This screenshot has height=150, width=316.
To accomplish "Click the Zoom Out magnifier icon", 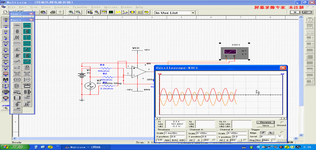I will [x=78, y=12].
